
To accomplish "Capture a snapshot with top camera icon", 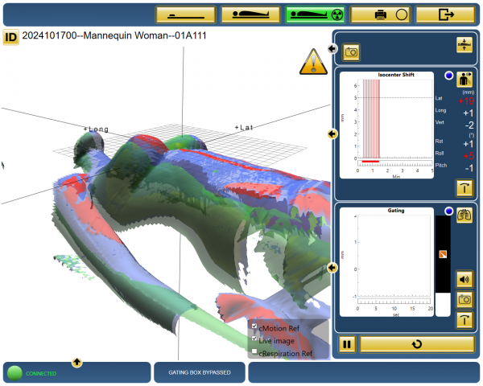I will point(351,52).
